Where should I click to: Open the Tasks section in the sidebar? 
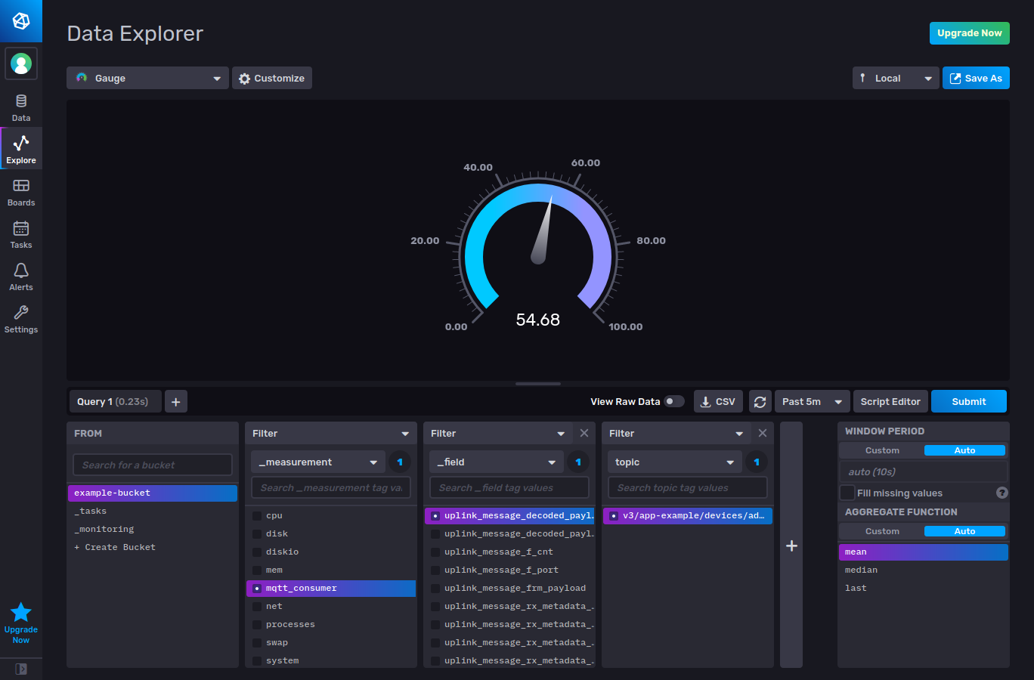click(20, 233)
